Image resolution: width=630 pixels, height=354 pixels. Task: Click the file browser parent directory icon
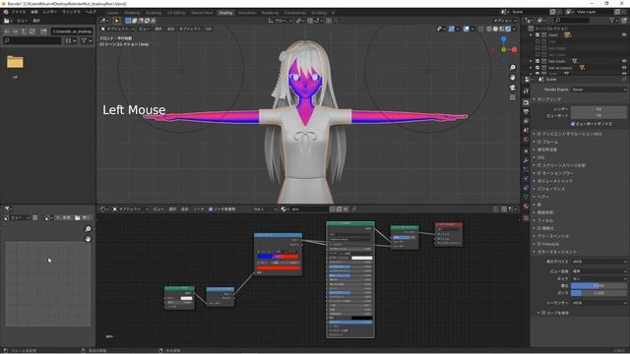pyautogui.click(x=24, y=30)
